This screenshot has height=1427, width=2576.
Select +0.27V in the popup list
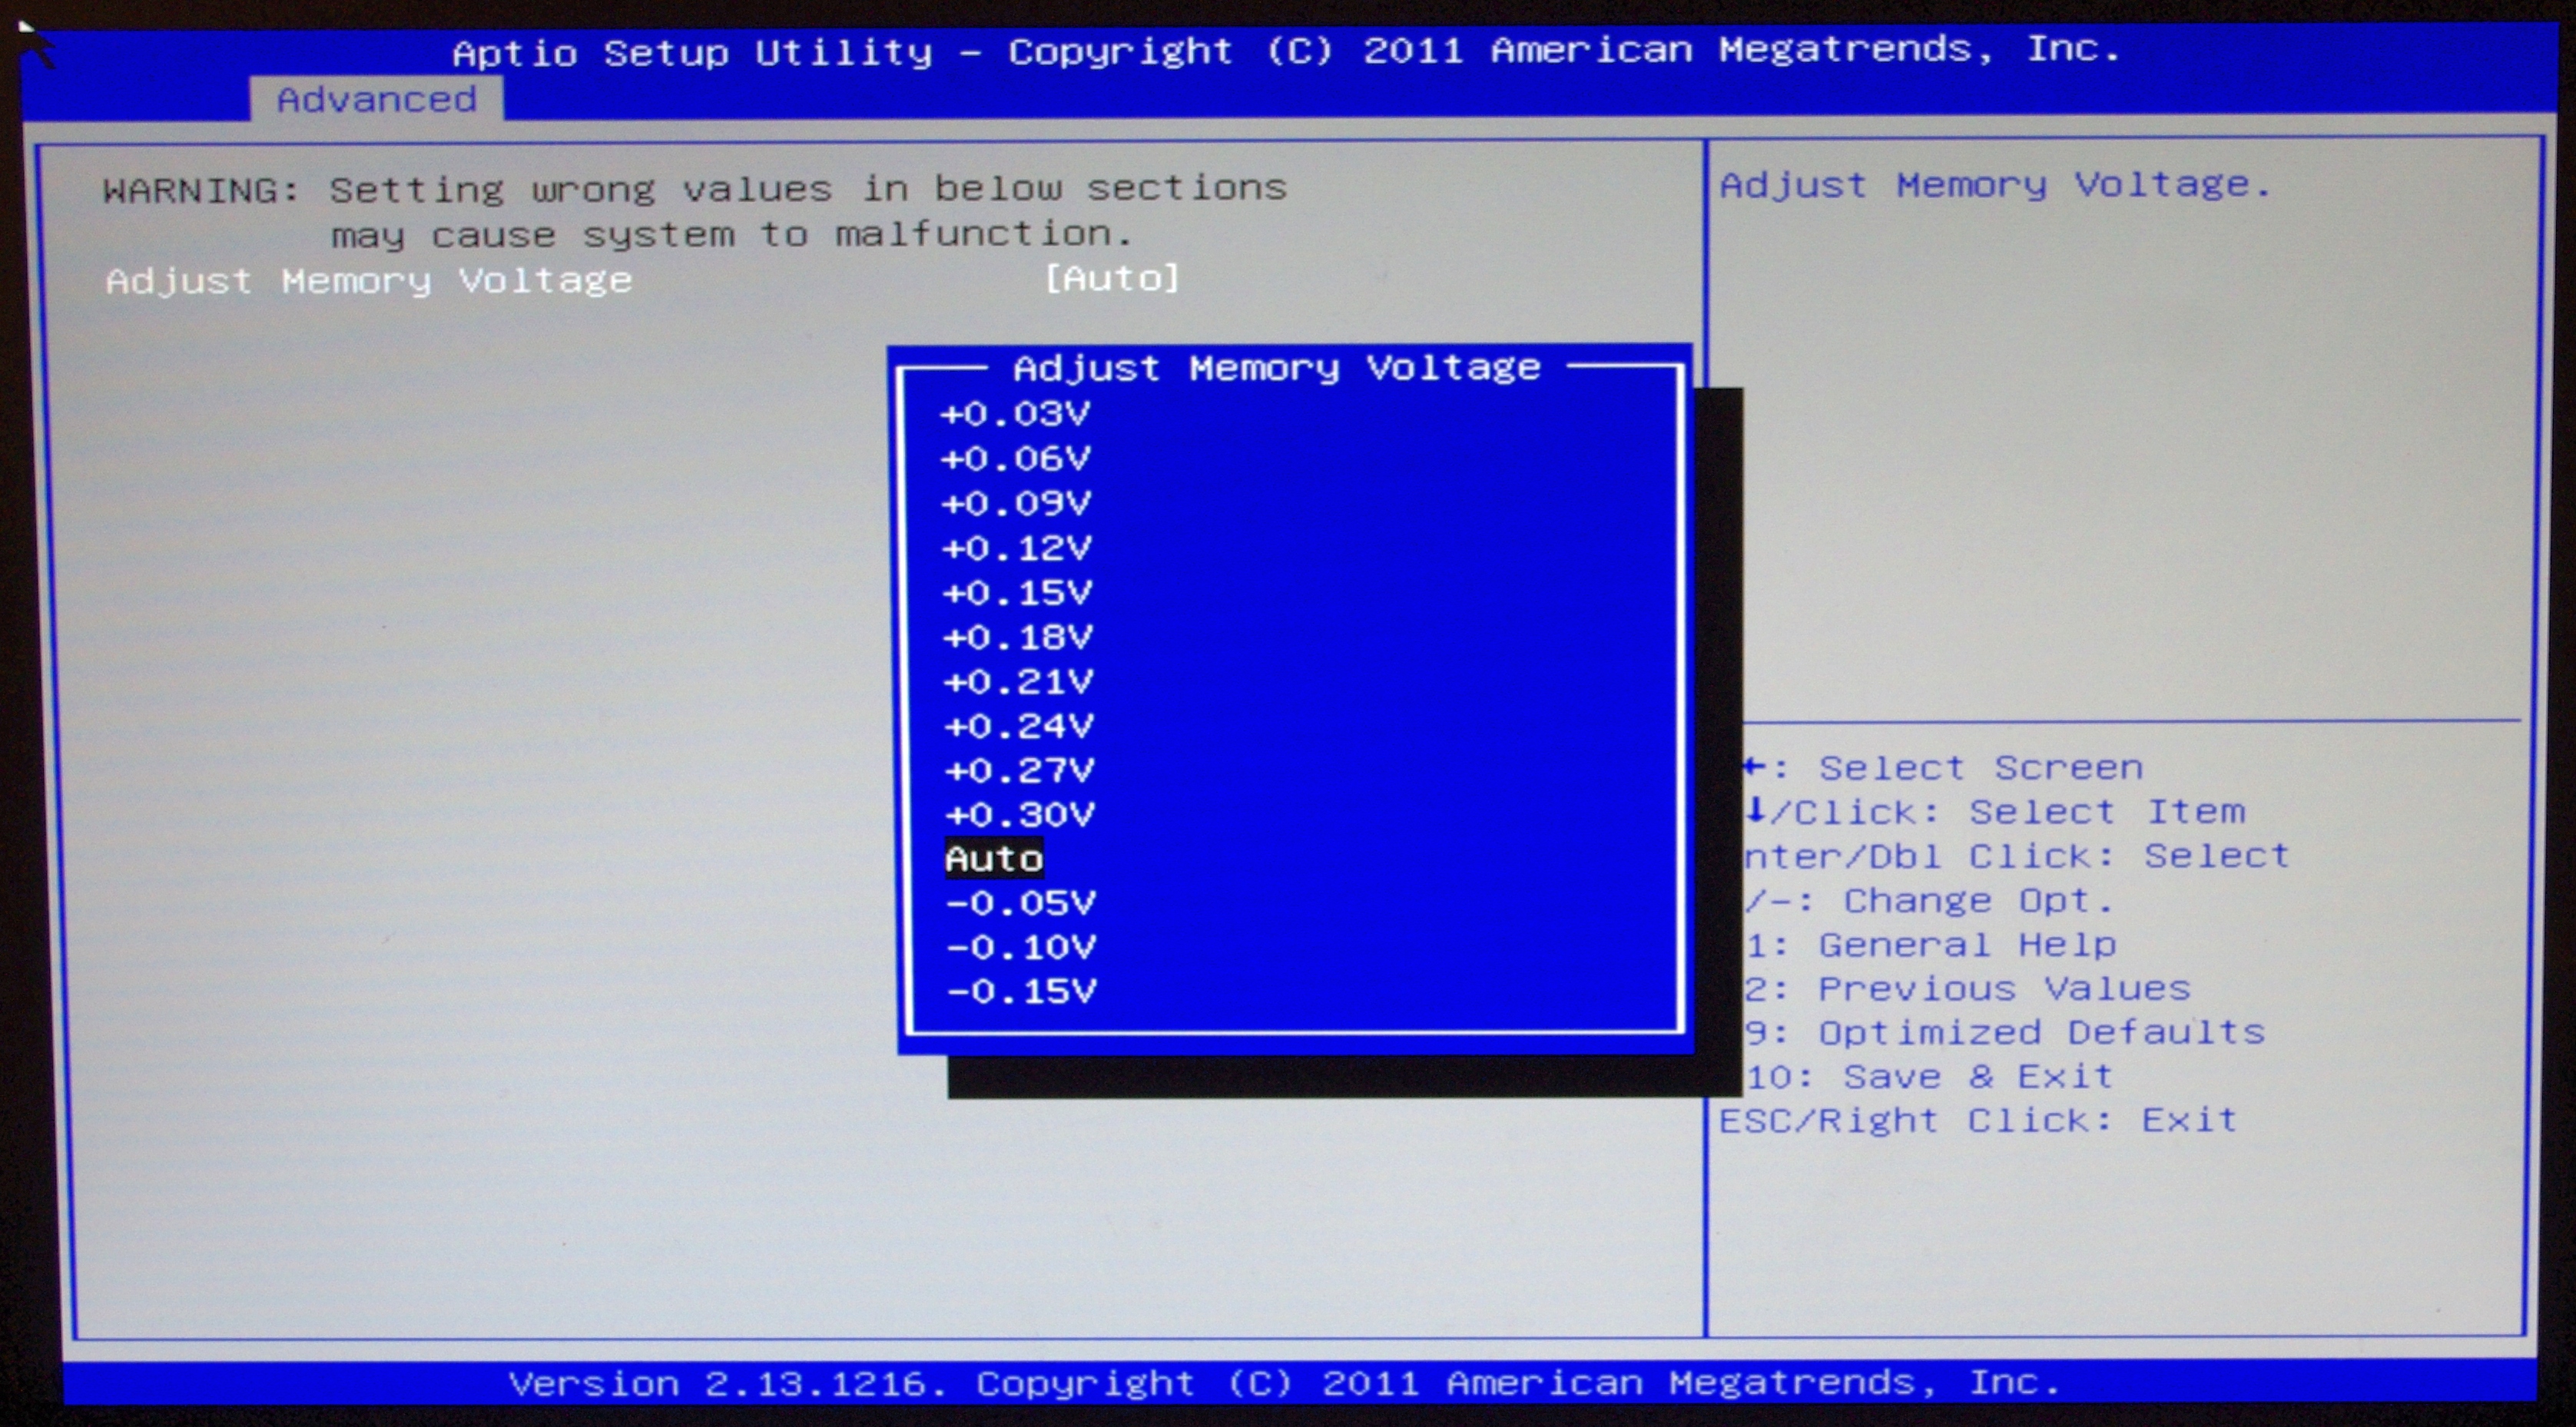click(1020, 771)
